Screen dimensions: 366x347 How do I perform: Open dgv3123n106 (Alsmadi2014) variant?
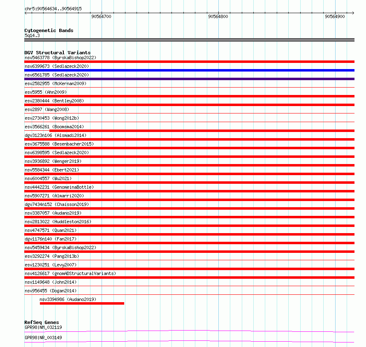56,135
